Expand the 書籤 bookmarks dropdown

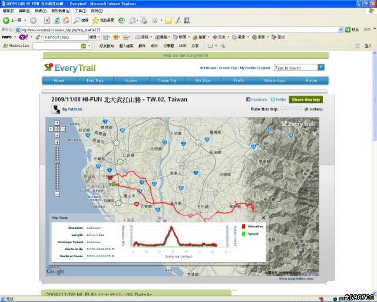169,37
